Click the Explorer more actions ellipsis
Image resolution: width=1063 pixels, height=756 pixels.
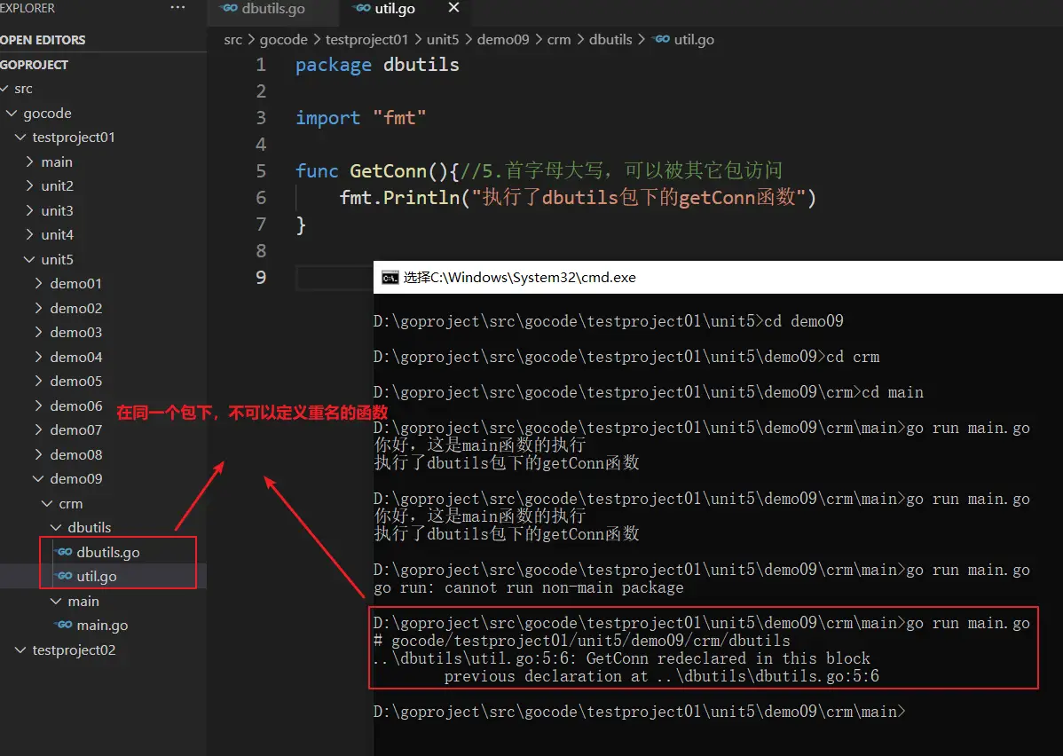tap(177, 8)
